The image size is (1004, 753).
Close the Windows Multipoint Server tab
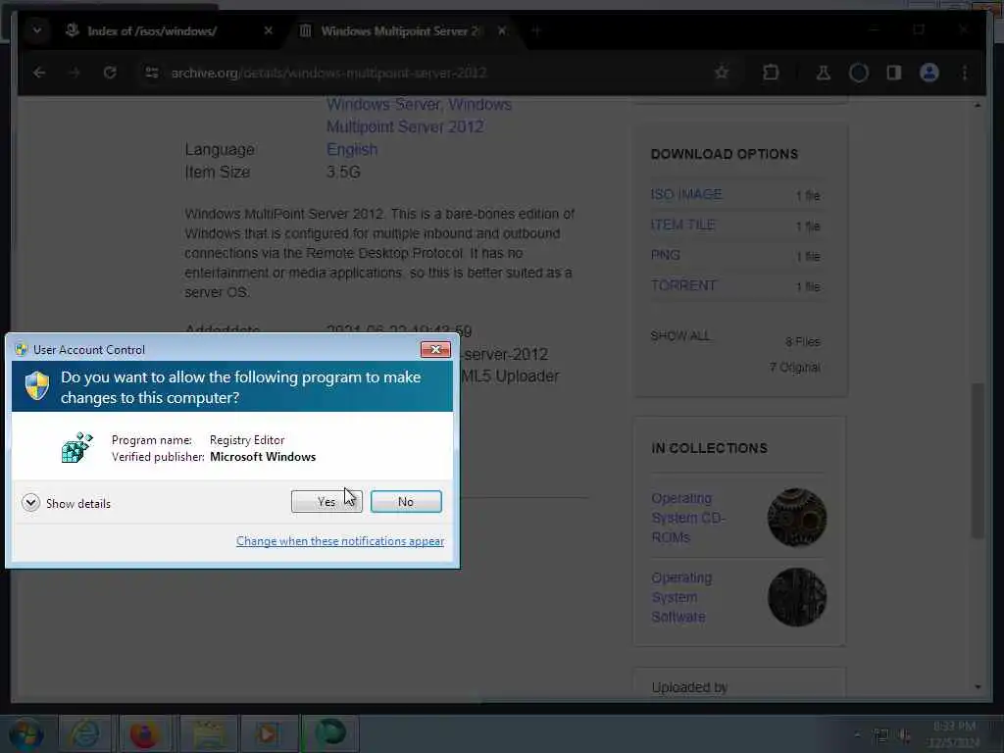point(502,30)
